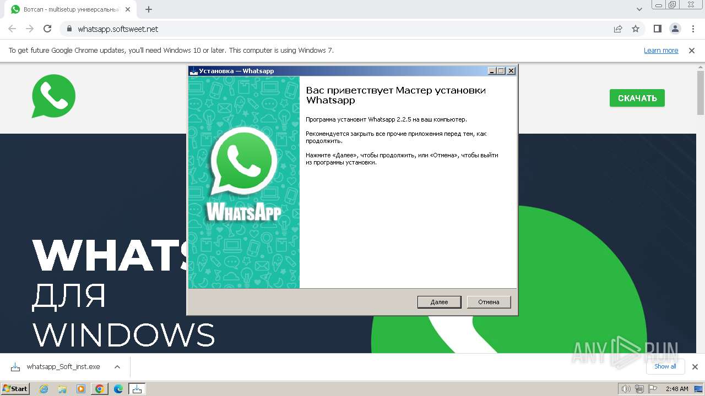Click the system clock 2:48 AM
705x396 pixels.
click(677, 389)
